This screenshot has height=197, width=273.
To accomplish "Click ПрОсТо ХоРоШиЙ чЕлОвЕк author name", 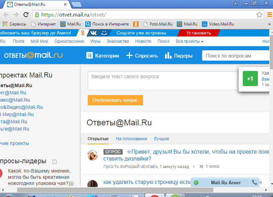I will click(131, 166).
